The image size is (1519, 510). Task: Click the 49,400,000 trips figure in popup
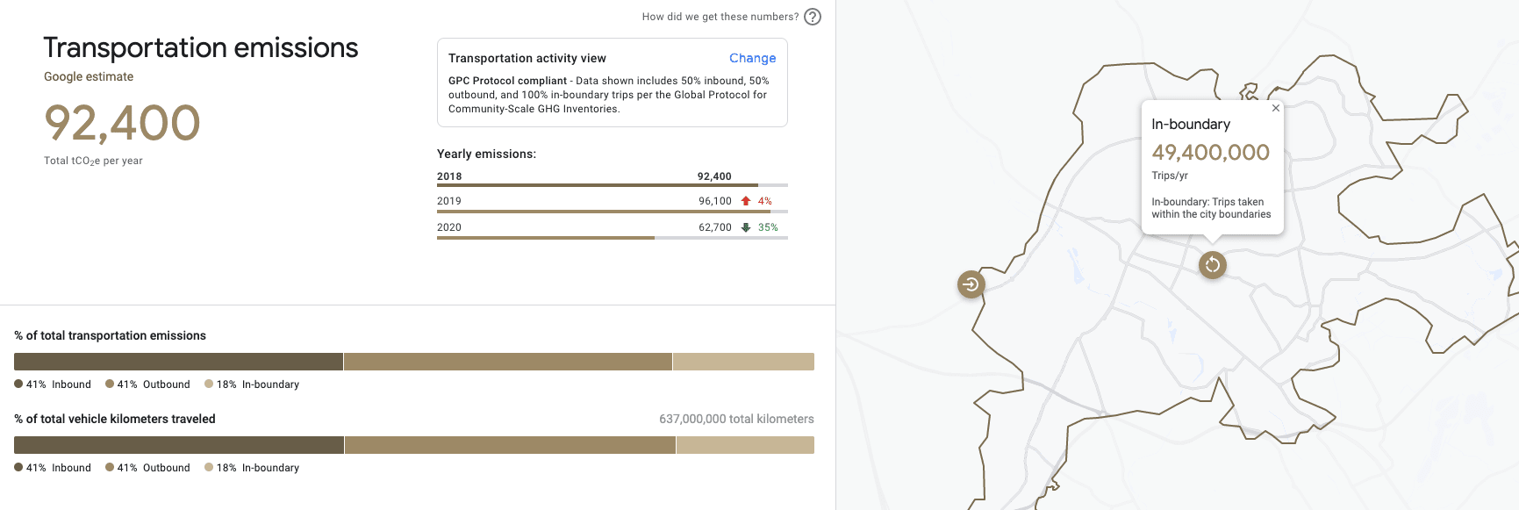1210,153
